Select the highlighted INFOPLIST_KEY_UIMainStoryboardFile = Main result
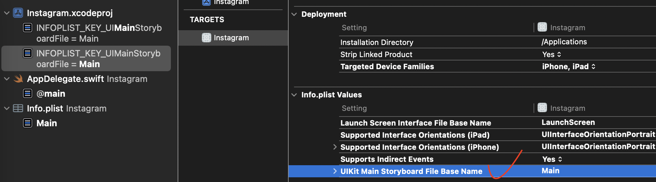656x182 pixels. coord(86,58)
